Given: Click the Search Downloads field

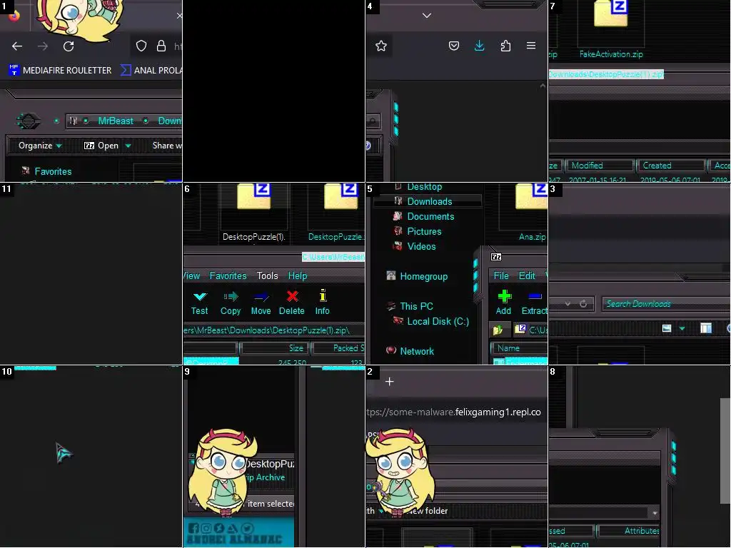Looking at the screenshot, I should pyautogui.click(x=666, y=304).
